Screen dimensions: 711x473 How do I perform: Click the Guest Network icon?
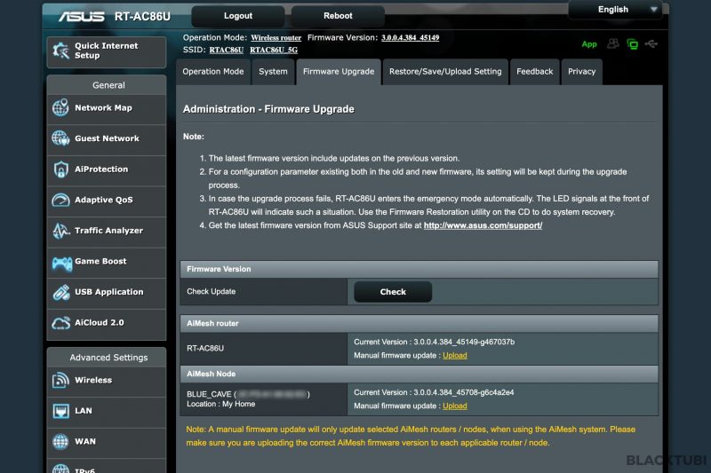(60, 138)
